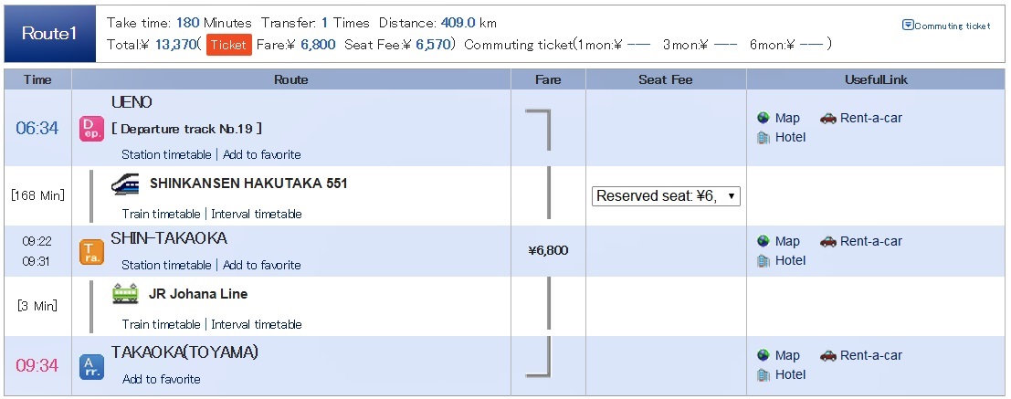Expand the Commuting ticket toggle

(946, 26)
